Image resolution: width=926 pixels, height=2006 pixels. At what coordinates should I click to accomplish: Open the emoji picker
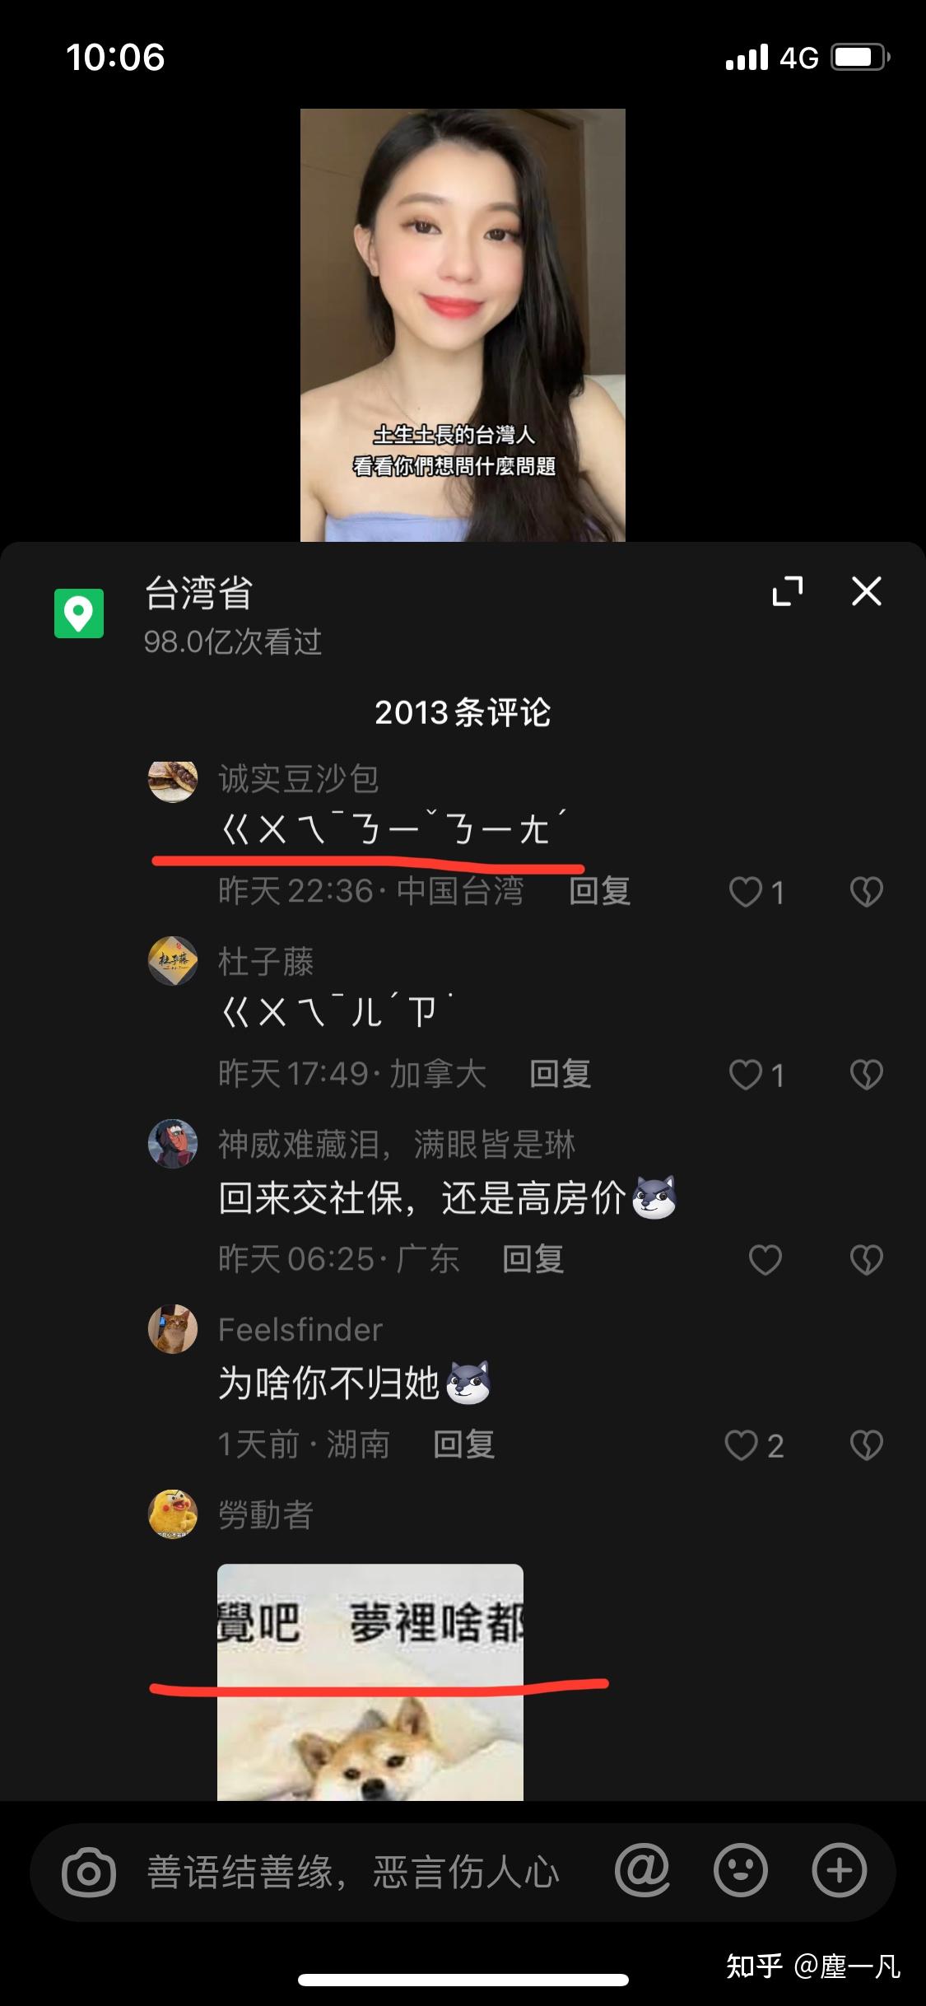pyautogui.click(x=741, y=1870)
